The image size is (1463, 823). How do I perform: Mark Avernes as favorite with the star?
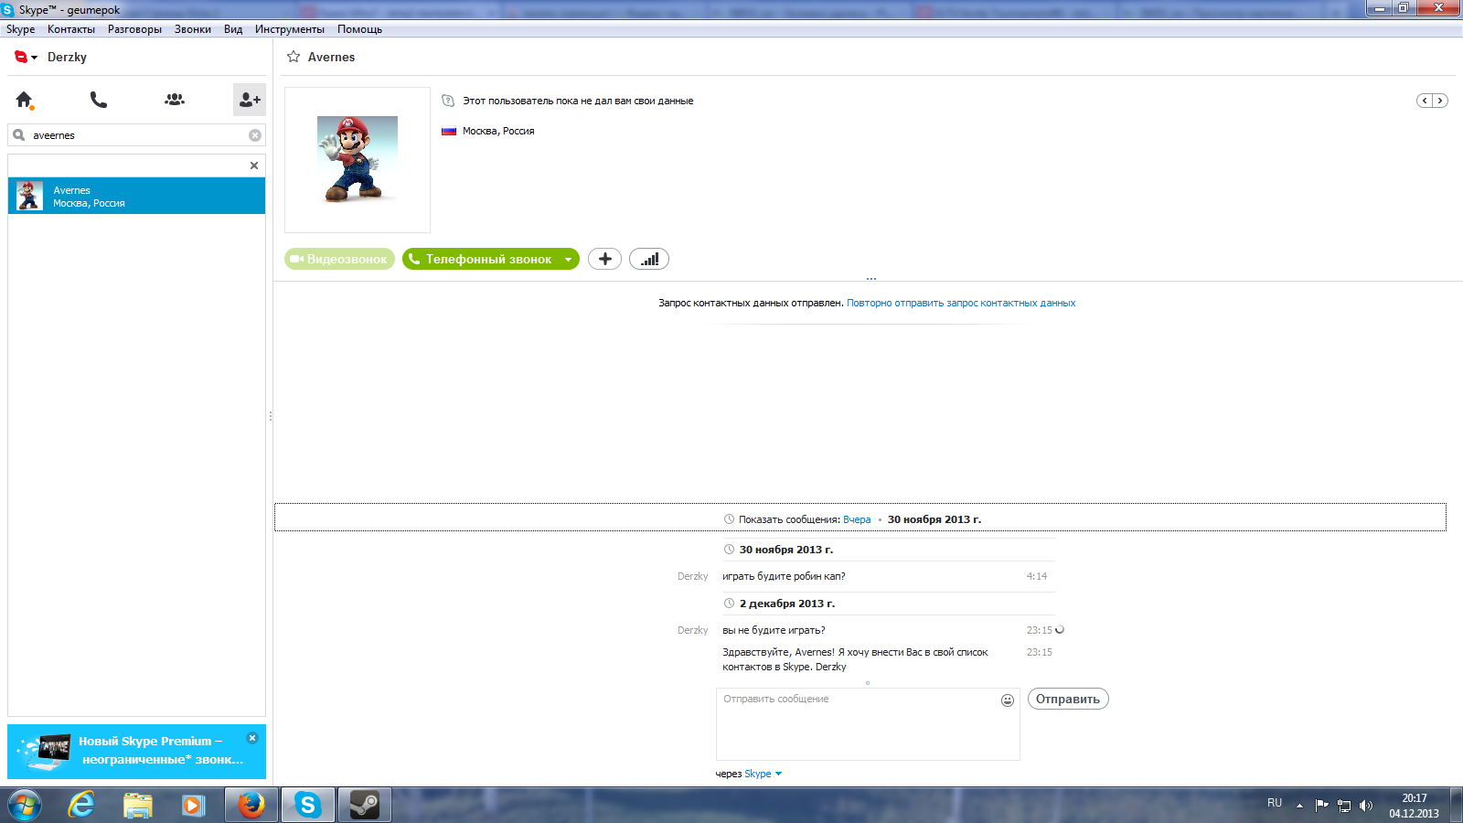pos(294,57)
